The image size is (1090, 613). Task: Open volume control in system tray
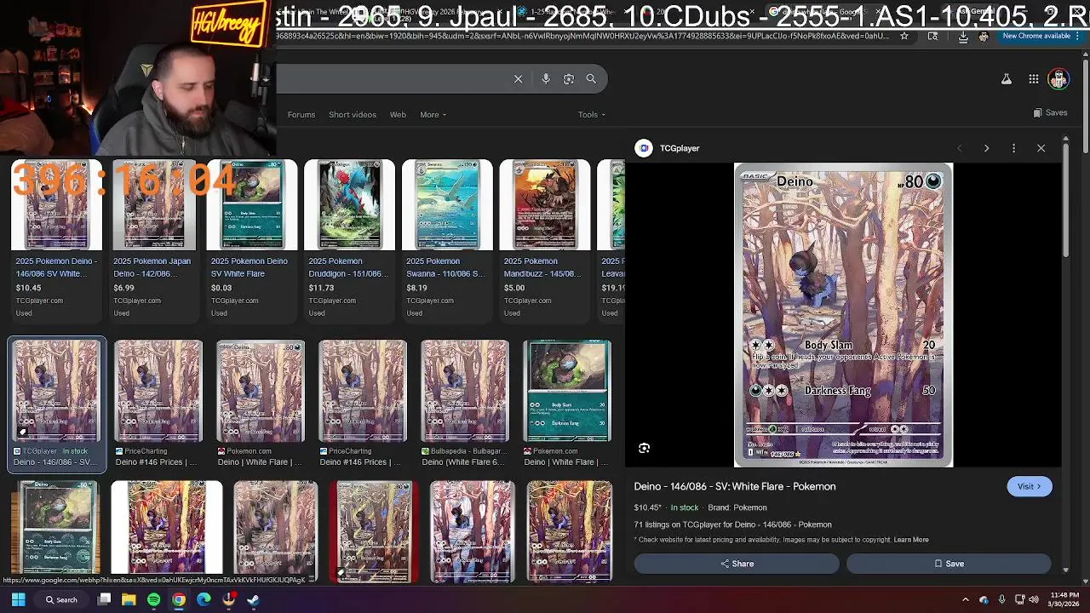pyautogui.click(x=1033, y=599)
